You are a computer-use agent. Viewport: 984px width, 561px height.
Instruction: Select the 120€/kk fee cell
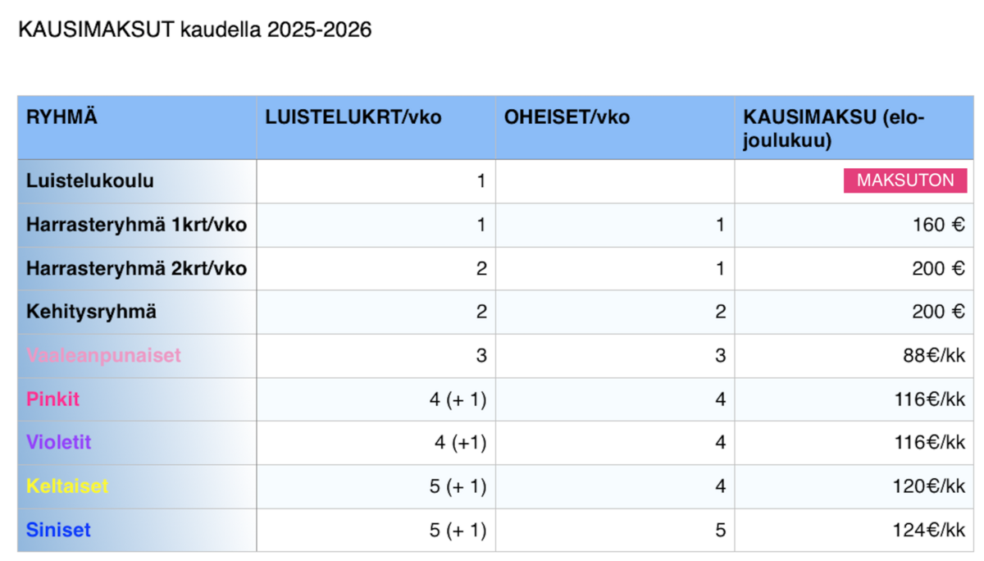854,486
